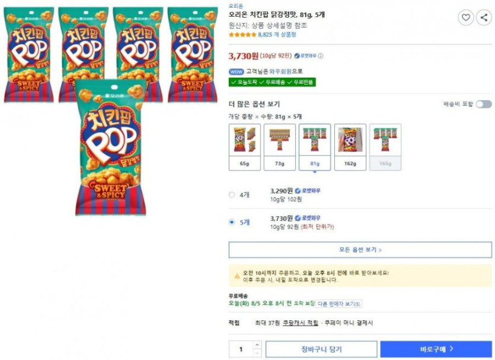Click the Rocket WOW badge beside 3,290원
The height and width of the screenshot is (360, 495).
click(308, 191)
